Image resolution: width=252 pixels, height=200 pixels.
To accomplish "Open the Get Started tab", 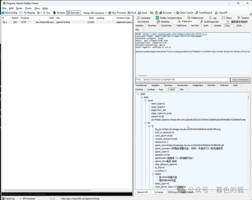I will (x=143, y=22).
